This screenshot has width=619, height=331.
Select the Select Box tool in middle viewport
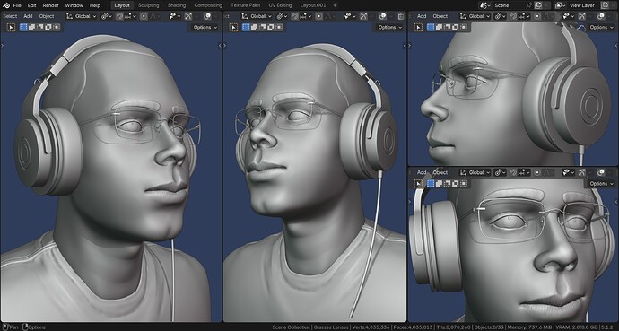(x=234, y=27)
